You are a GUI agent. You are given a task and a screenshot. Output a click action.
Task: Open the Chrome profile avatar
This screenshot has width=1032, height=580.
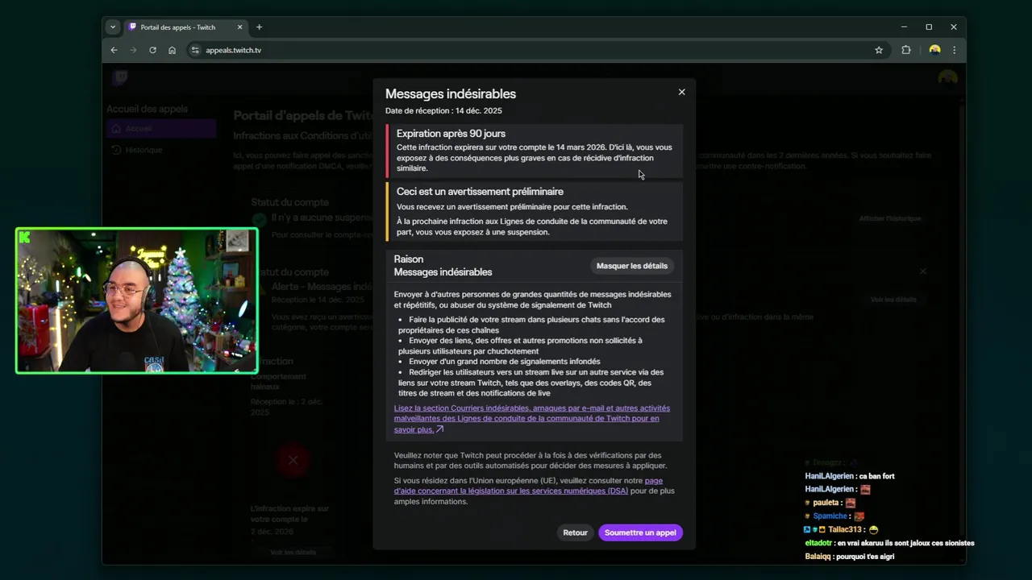click(x=934, y=50)
